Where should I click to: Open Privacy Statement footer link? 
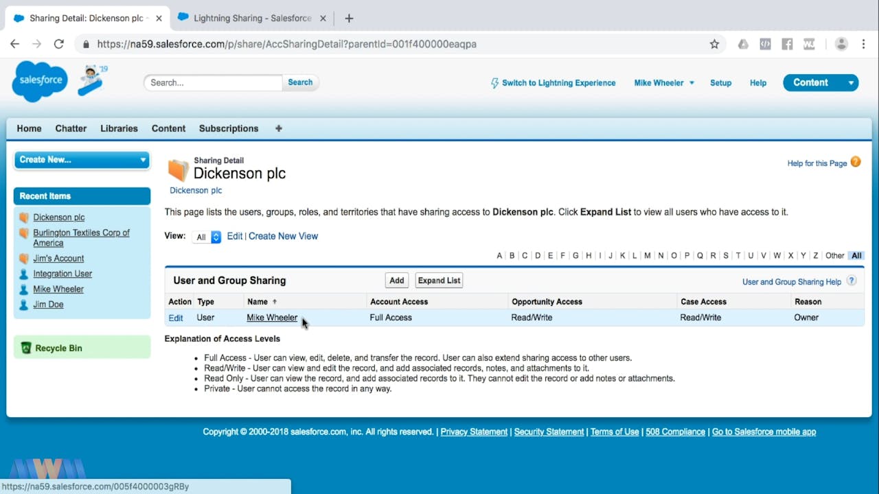(474, 432)
